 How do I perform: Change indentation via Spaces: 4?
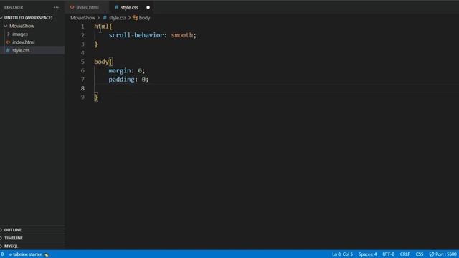point(367,254)
